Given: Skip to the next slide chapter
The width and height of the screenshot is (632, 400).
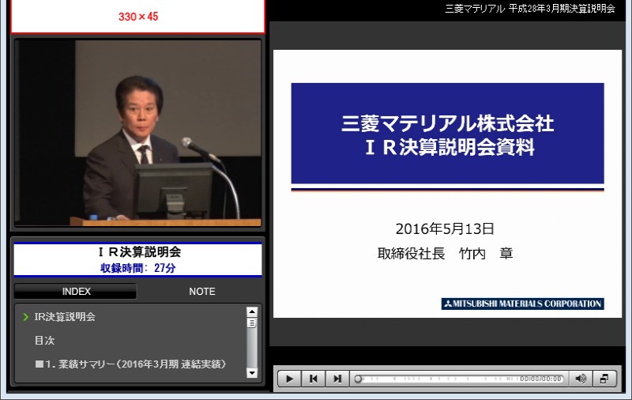Looking at the screenshot, I should point(337,379).
